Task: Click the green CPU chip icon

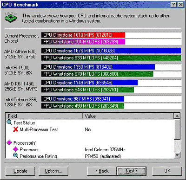Action: (x=11, y=17)
